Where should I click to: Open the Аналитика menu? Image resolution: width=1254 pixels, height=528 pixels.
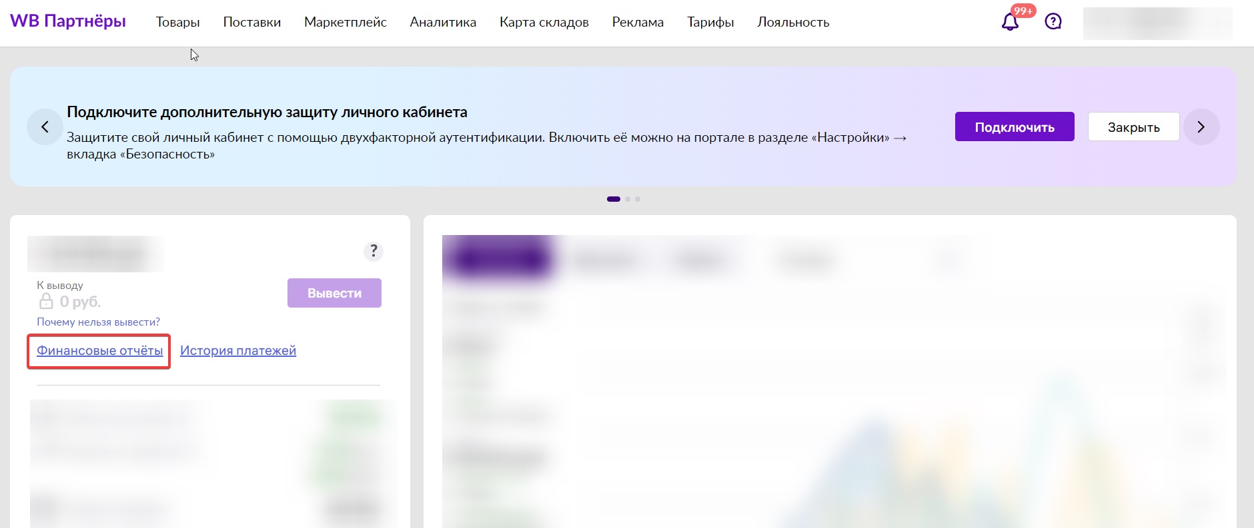[x=443, y=22]
